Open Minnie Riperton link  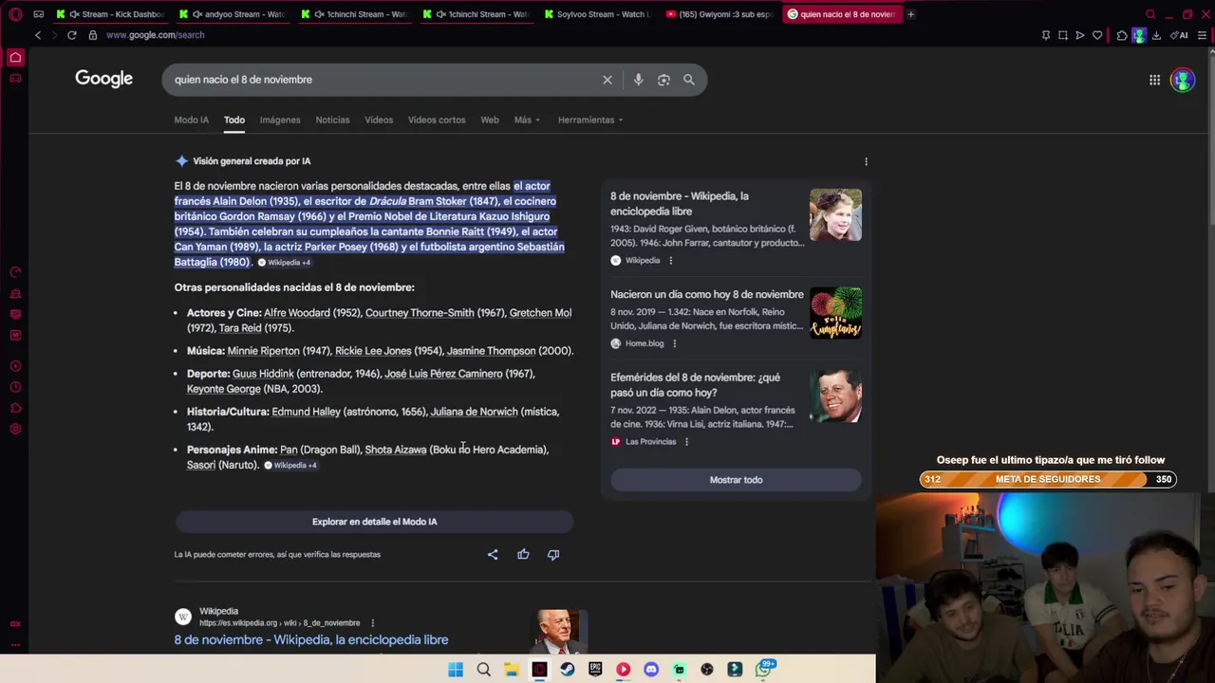point(263,351)
